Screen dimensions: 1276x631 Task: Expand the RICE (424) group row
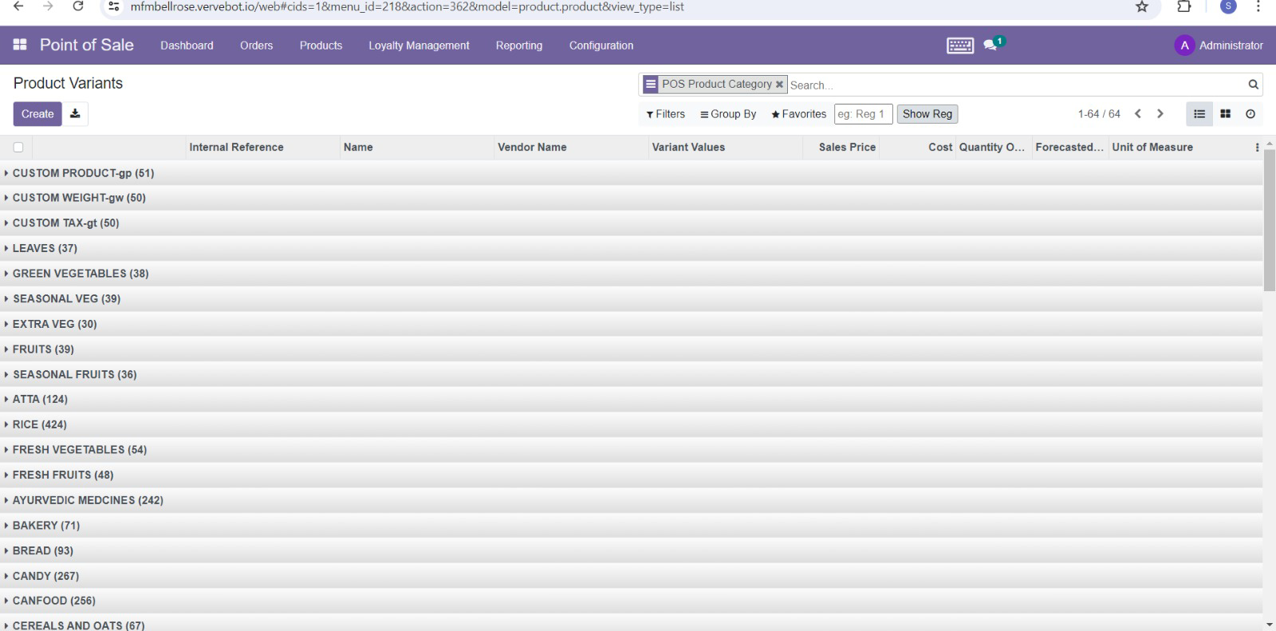click(x=40, y=424)
